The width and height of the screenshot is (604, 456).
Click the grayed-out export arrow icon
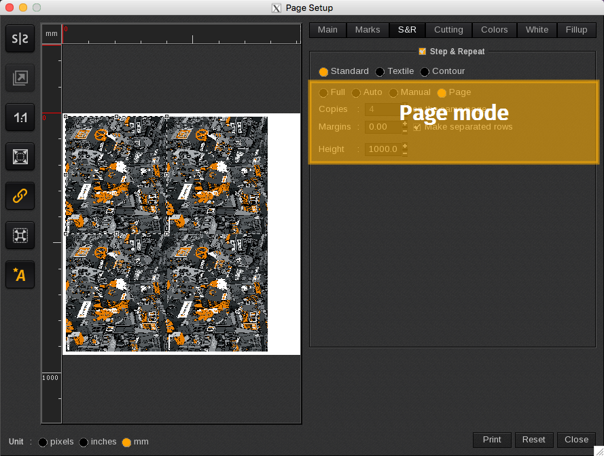point(20,78)
